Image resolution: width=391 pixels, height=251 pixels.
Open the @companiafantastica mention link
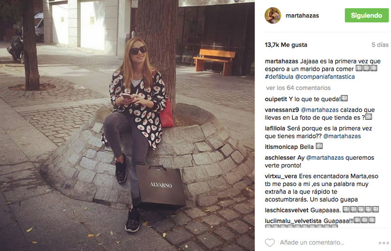point(325,77)
